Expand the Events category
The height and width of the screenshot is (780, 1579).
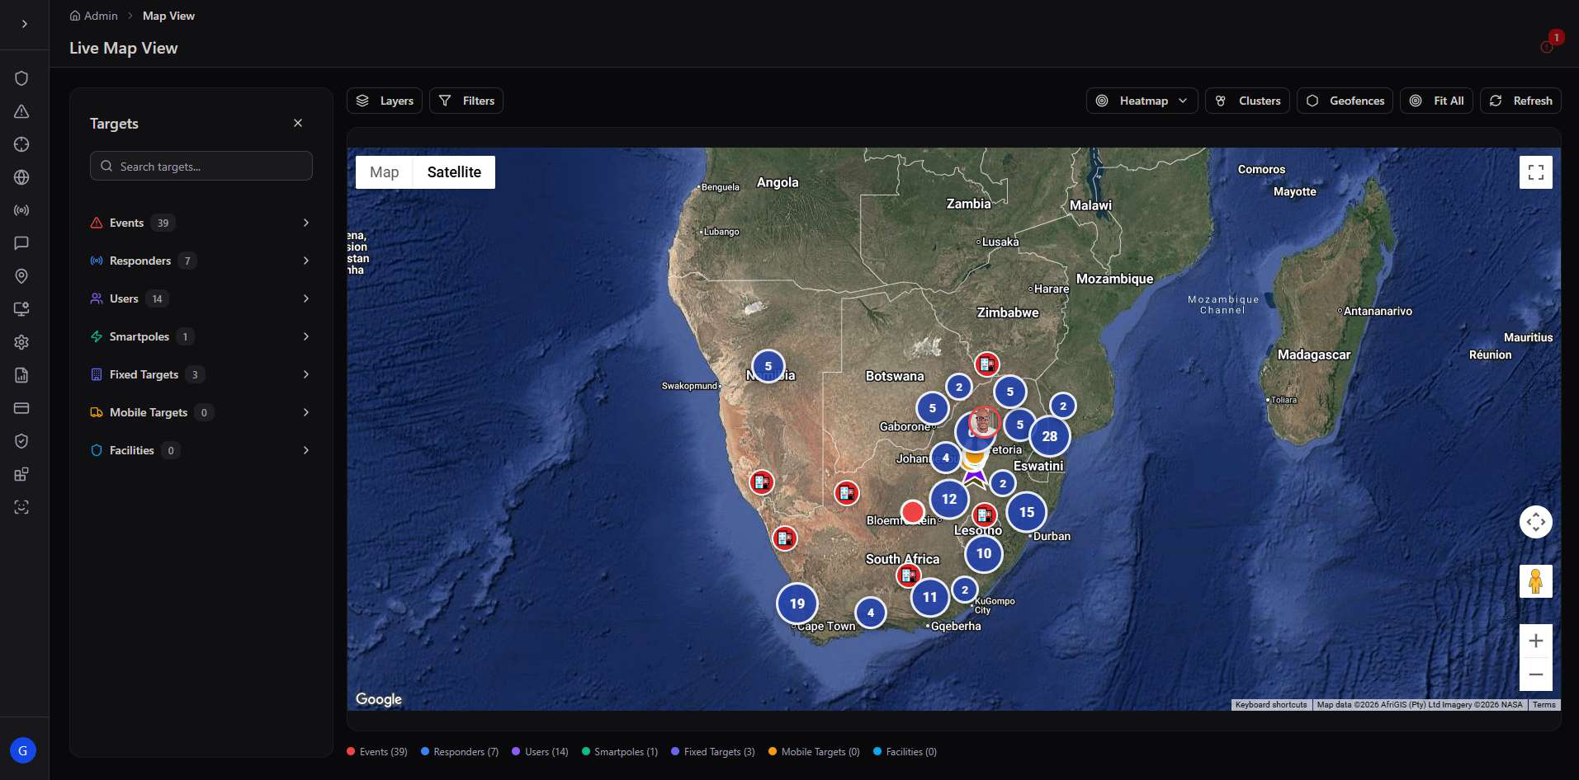pyautogui.click(x=201, y=223)
